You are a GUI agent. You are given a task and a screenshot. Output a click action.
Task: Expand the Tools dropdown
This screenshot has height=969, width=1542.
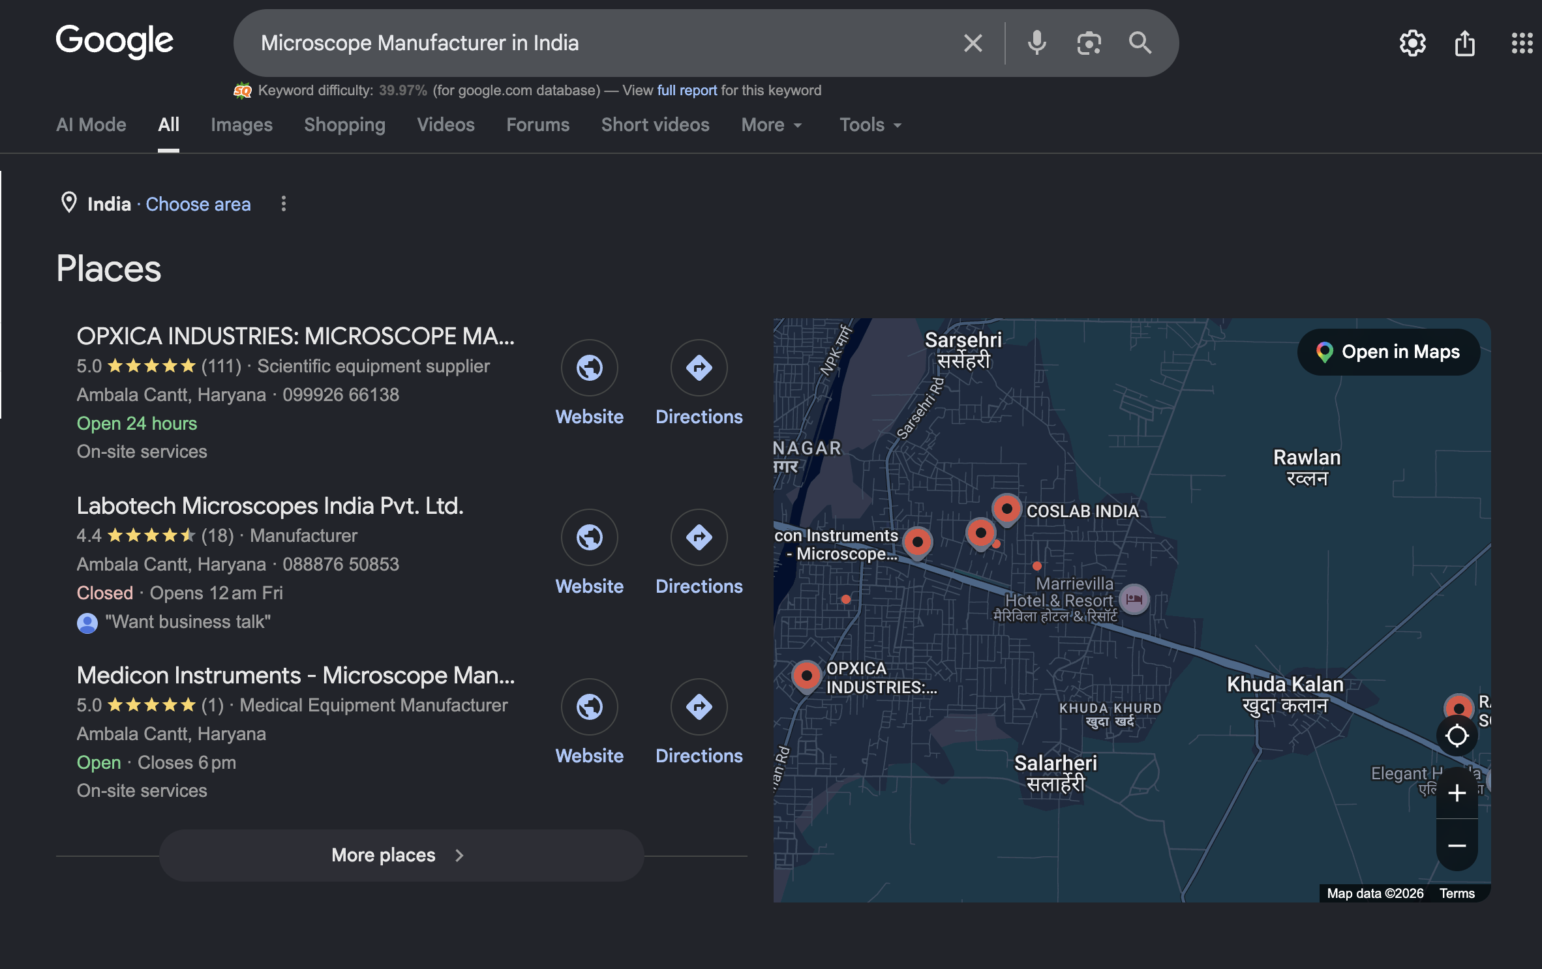pos(870,125)
